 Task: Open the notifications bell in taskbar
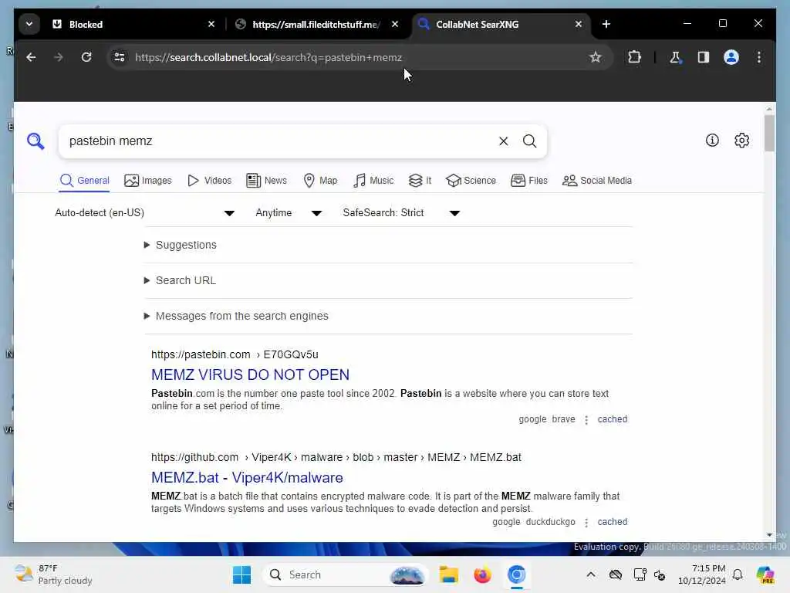click(738, 574)
